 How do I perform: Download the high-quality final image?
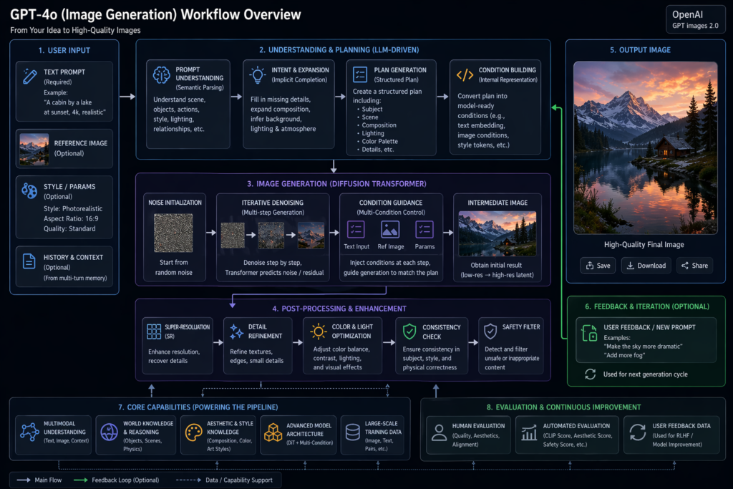[x=645, y=266]
